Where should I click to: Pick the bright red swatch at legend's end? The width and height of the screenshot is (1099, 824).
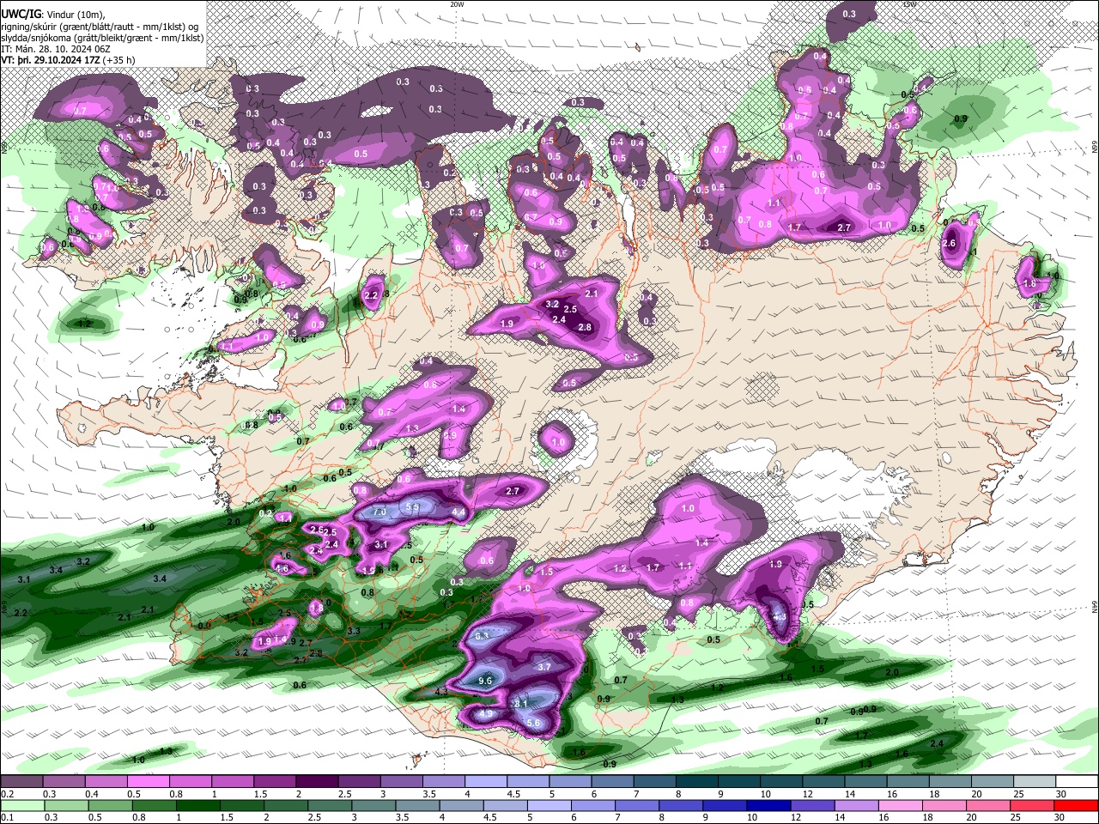tap(1078, 805)
